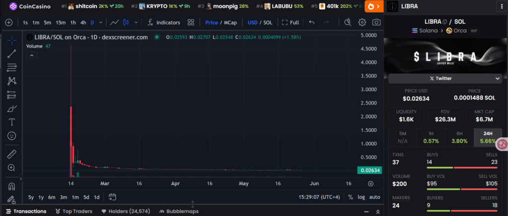The image size is (508, 216).
Task: Open timeframe interval dropdown arrow
Action: tap(101, 23)
